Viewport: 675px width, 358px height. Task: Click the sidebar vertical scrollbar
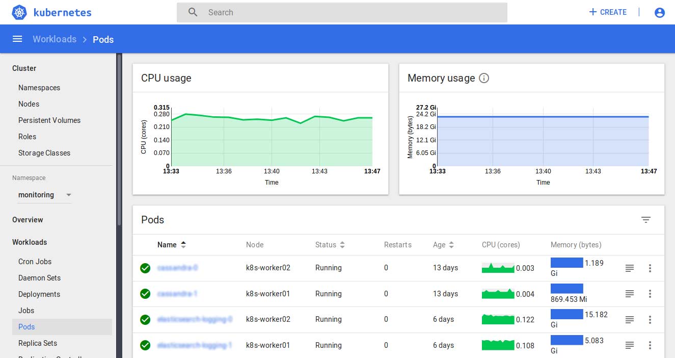(x=119, y=139)
